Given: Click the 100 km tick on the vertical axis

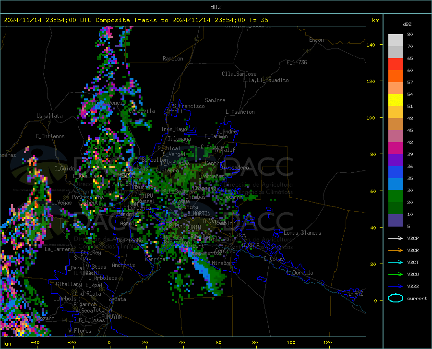Looking at the screenshot, I should (371, 118).
